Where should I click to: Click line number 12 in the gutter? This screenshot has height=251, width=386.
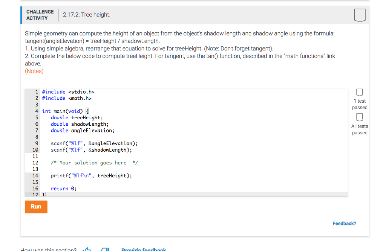coord(35,163)
